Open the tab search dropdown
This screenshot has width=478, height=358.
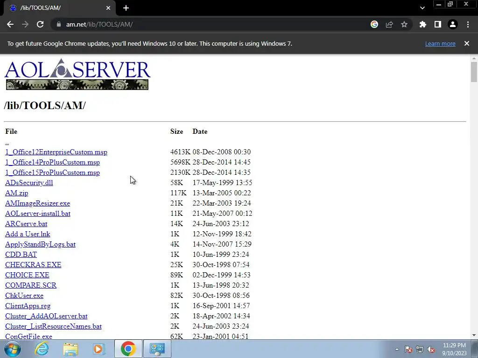coord(422,8)
